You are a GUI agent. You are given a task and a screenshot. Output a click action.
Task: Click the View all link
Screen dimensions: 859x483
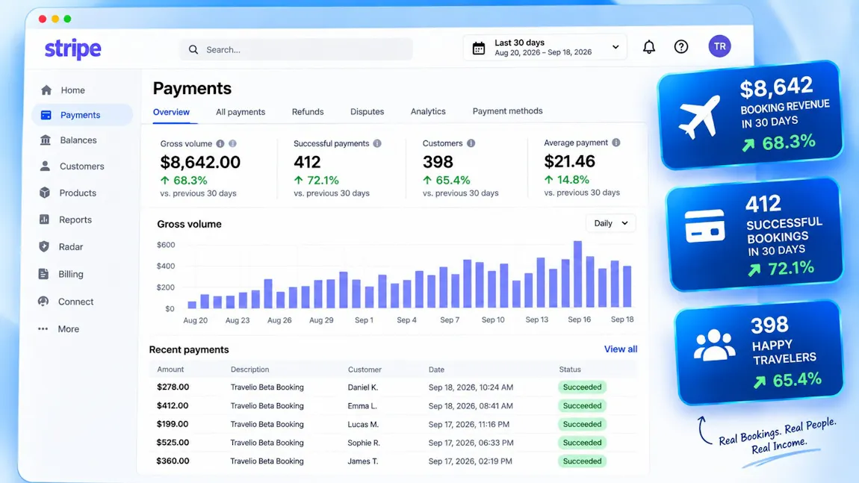pyautogui.click(x=621, y=349)
